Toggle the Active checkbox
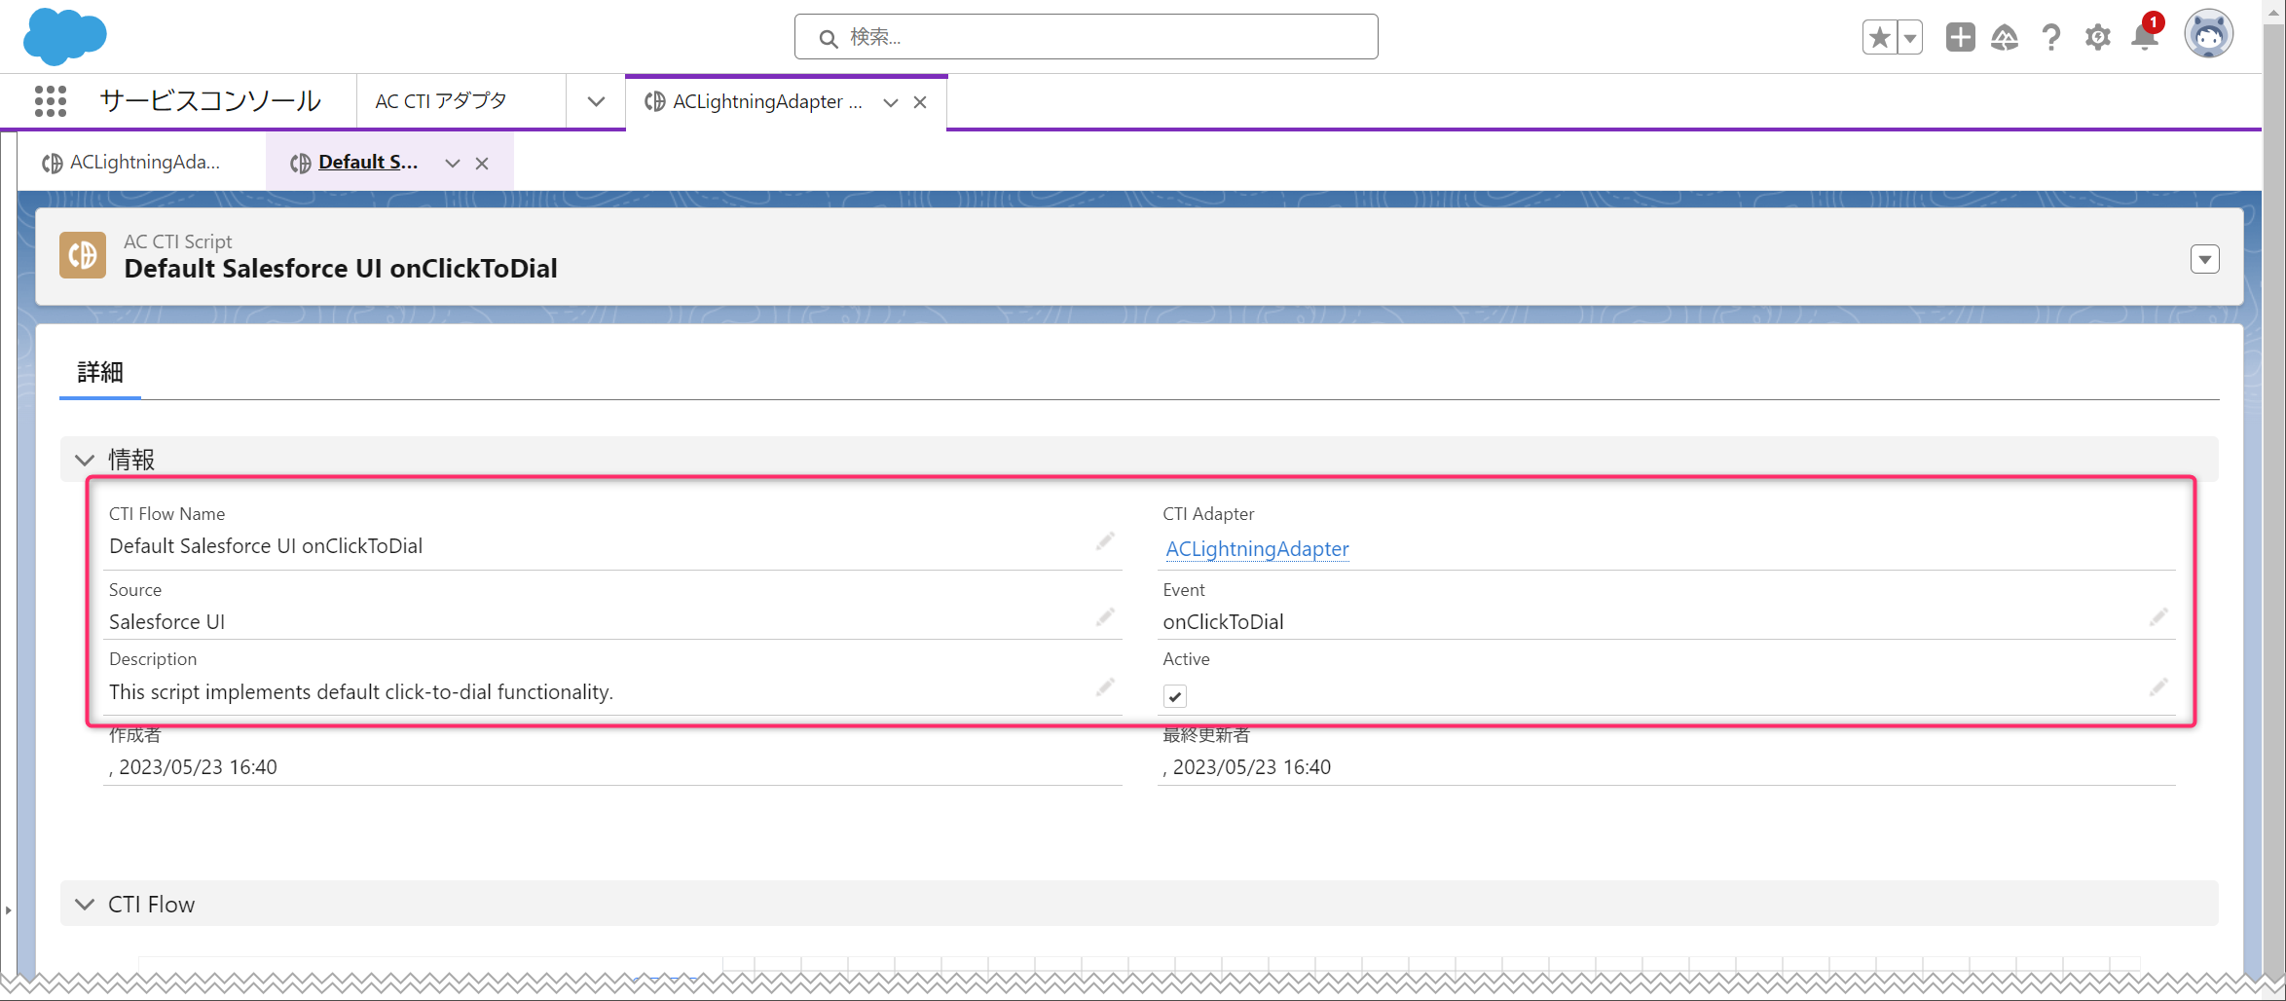 coord(1175,696)
